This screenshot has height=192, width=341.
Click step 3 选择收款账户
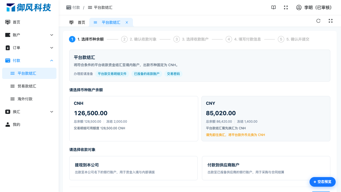point(191,39)
